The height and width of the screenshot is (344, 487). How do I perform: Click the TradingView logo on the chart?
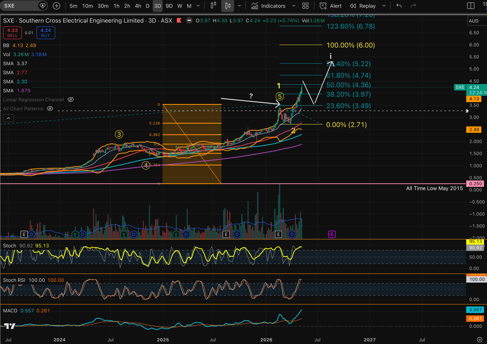coord(10,326)
